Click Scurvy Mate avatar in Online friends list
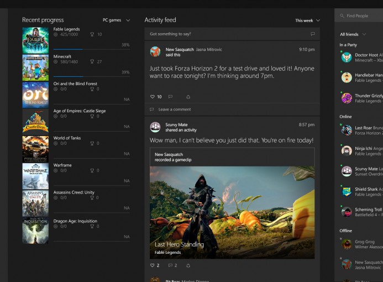Screen dimensions: 383x282 347,171
